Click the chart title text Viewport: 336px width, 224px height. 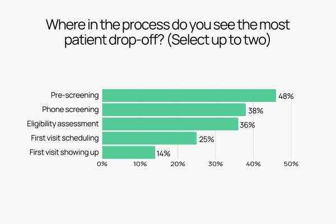(168, 34)
